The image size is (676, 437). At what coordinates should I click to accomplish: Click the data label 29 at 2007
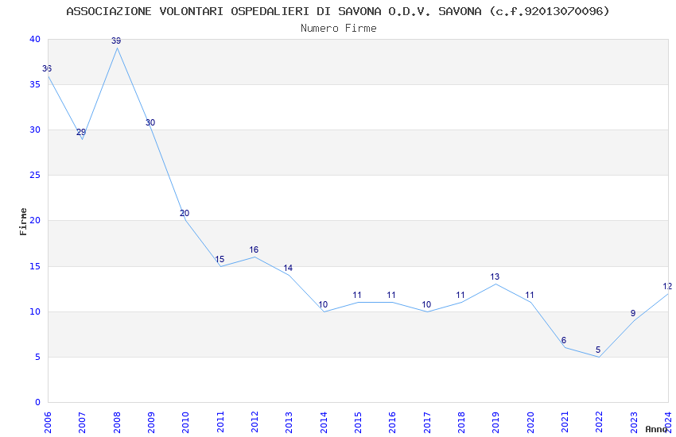[x=81, y=132]
